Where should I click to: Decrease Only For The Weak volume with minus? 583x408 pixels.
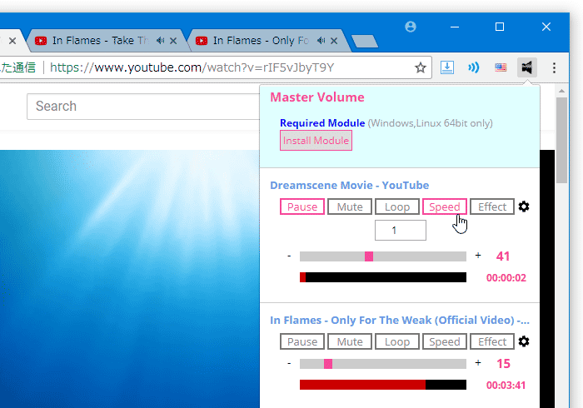click(289, 363)
